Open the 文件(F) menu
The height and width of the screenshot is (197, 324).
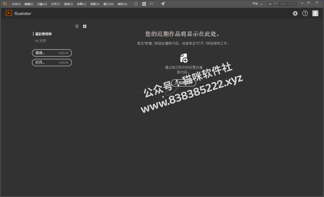click(16, 4)
